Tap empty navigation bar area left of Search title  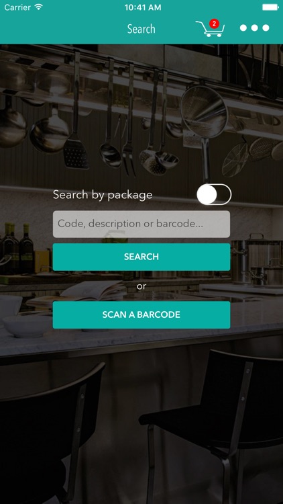(x=64, y=29)
